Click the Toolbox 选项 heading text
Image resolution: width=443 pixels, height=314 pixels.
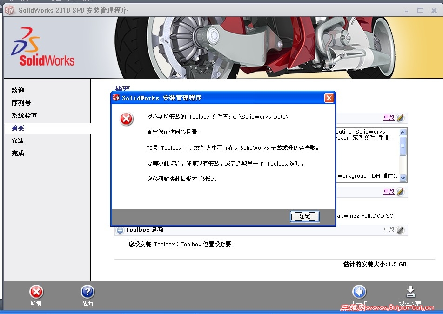pos(145,230)
